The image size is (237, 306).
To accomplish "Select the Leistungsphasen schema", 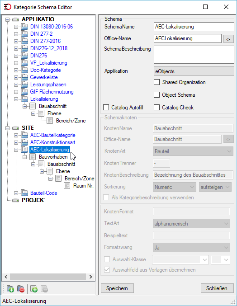I will pyautogui.click(x=48, y=85).
